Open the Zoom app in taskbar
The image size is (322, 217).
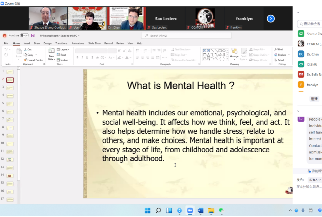(x=190, y=211)
